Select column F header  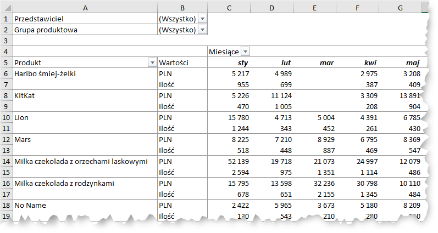click(357, 8)
